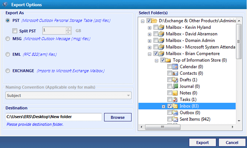Viewport: 247px width, 148px height.
Task: Expand the Mailbox - David Abramson node
Action: point(150,35)
